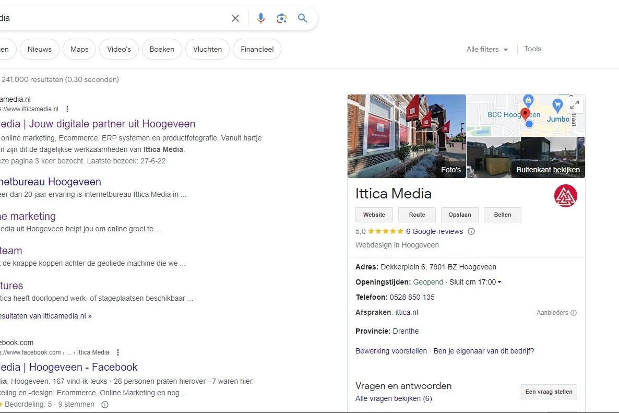Image resolution: width=619 pixels, height=413 pixels.
Task: Open the Financieel tab
Action: click(x=257, y=50)
